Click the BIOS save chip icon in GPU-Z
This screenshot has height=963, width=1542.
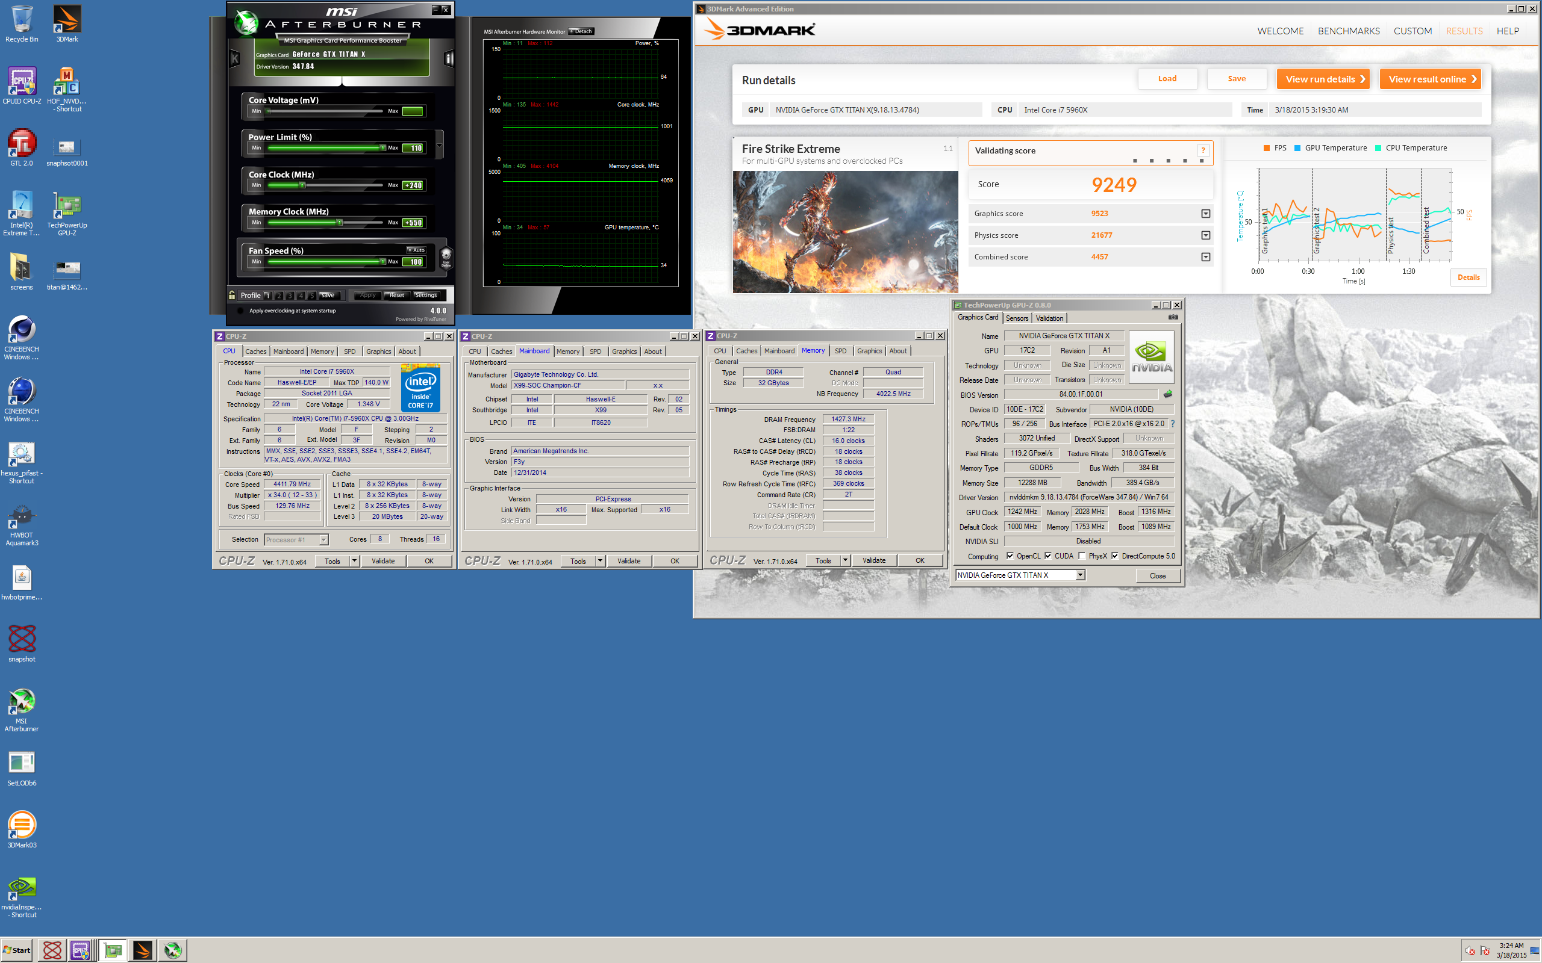pyautogui.click(x=1168, y=394)
